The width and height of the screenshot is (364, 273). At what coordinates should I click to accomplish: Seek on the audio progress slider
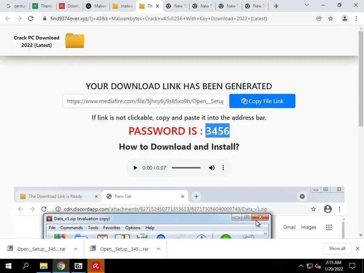[186, 168]
